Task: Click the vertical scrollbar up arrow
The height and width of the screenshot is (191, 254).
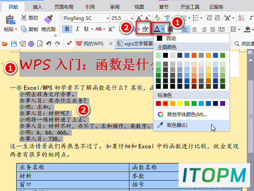Action: [x=250, y=60]
